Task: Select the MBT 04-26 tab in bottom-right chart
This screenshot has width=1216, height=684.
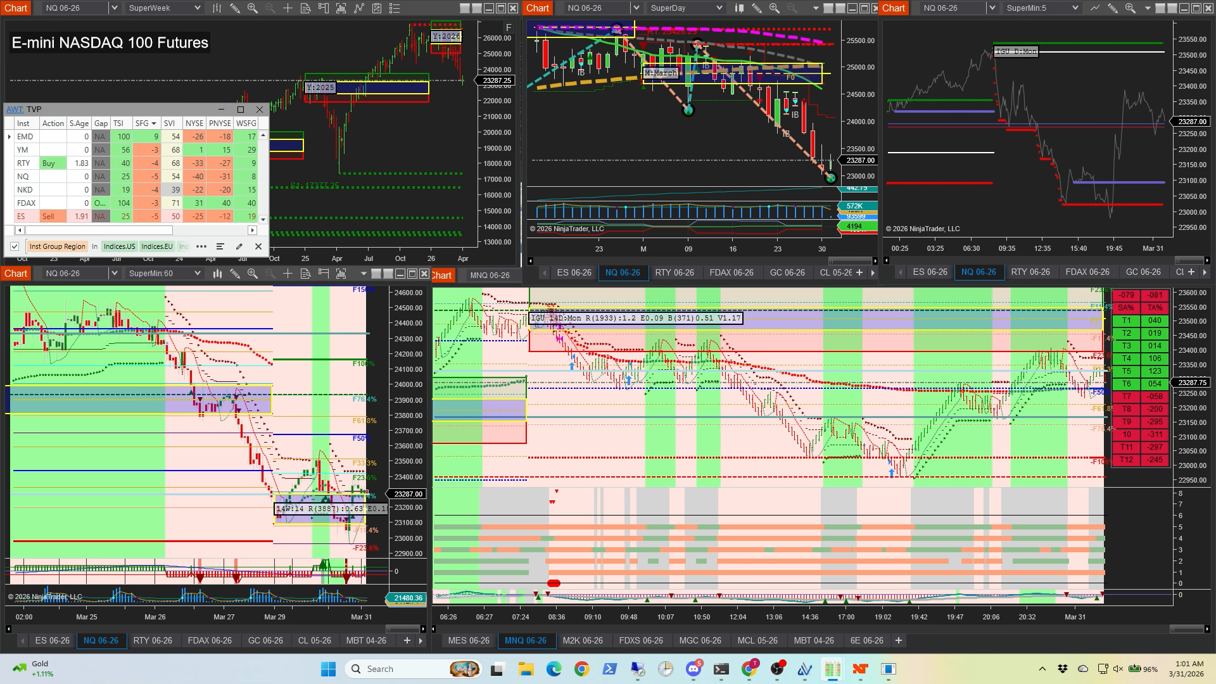Action: click(x=814, y=640)
